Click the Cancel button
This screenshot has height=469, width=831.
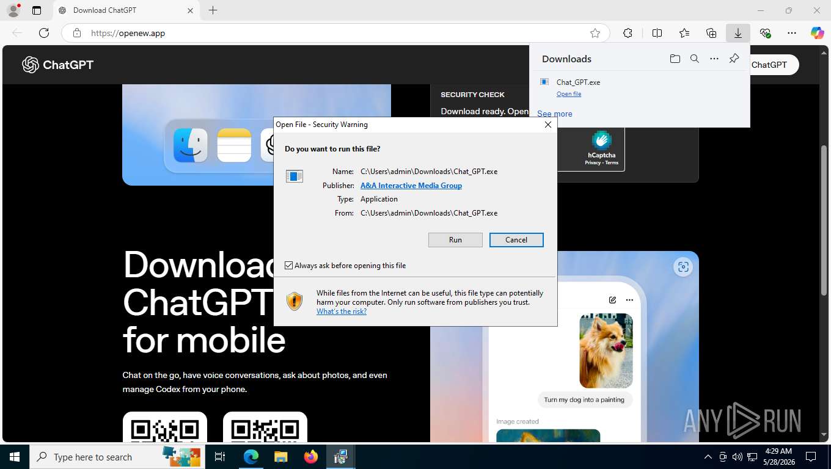[x=516, y=240]
